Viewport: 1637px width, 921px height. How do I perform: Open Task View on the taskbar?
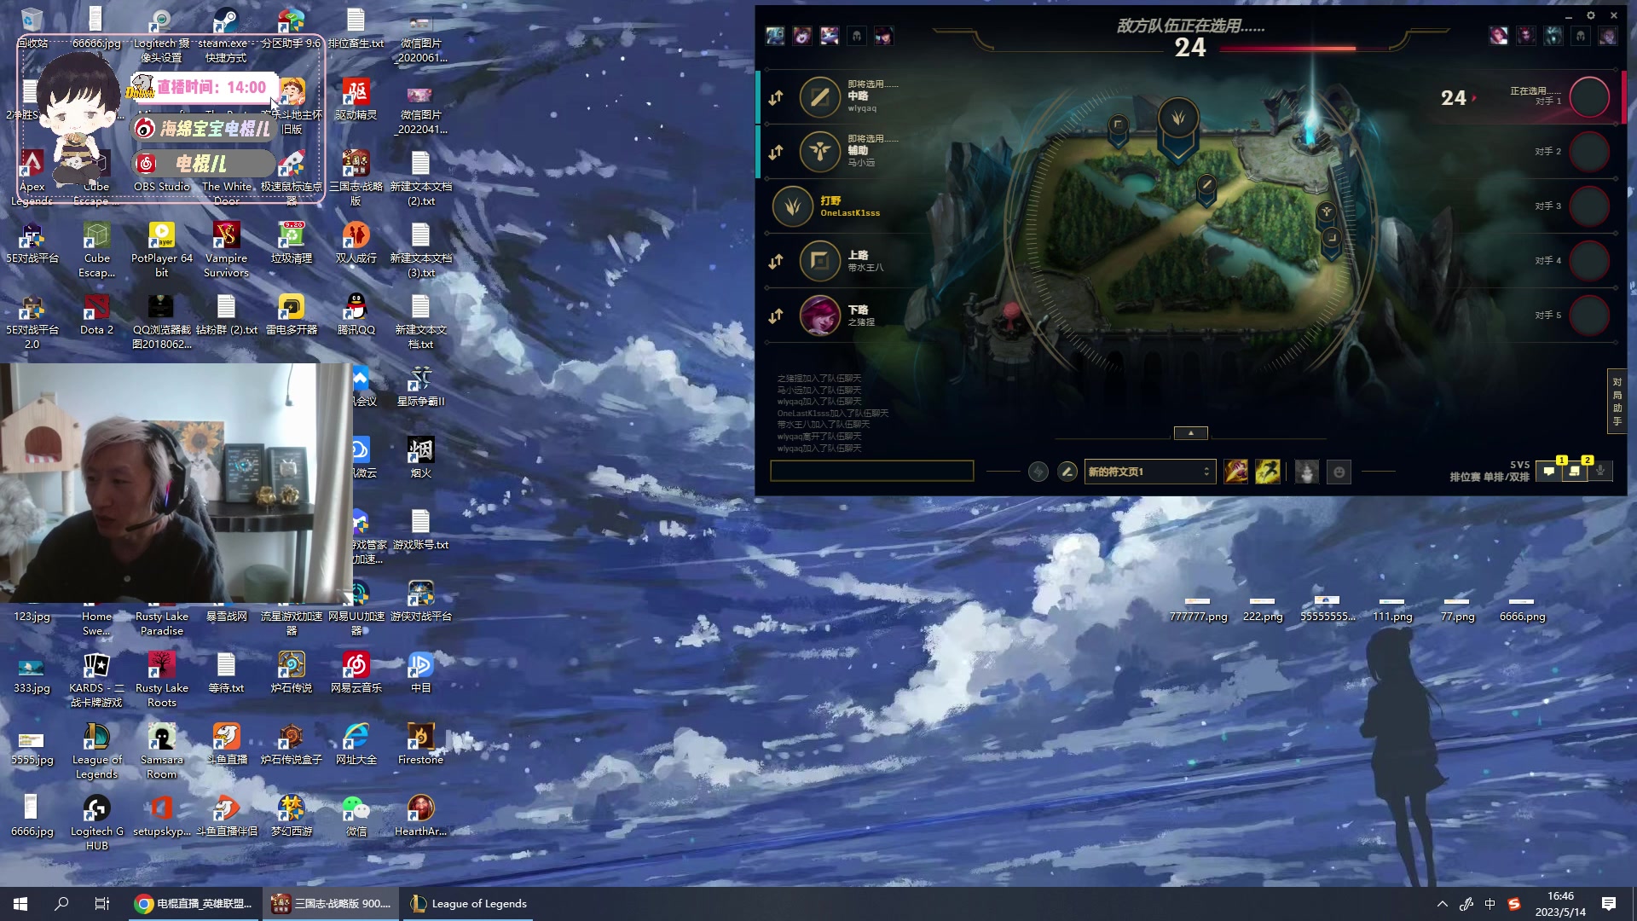102,904
